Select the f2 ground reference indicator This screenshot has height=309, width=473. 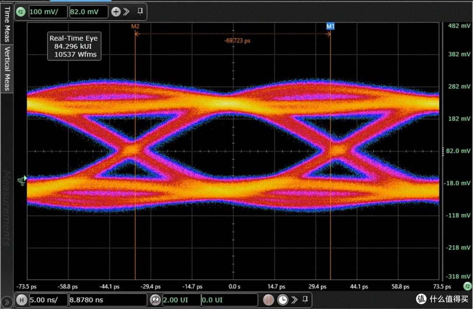[22, 181]
